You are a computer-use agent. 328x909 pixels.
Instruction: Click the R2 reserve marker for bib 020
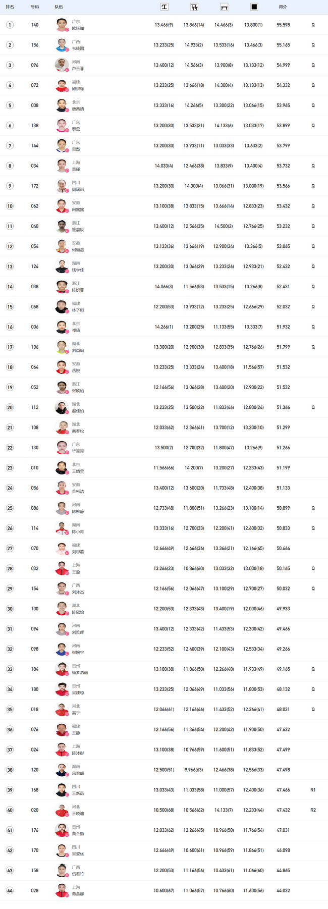coord(313,810)
